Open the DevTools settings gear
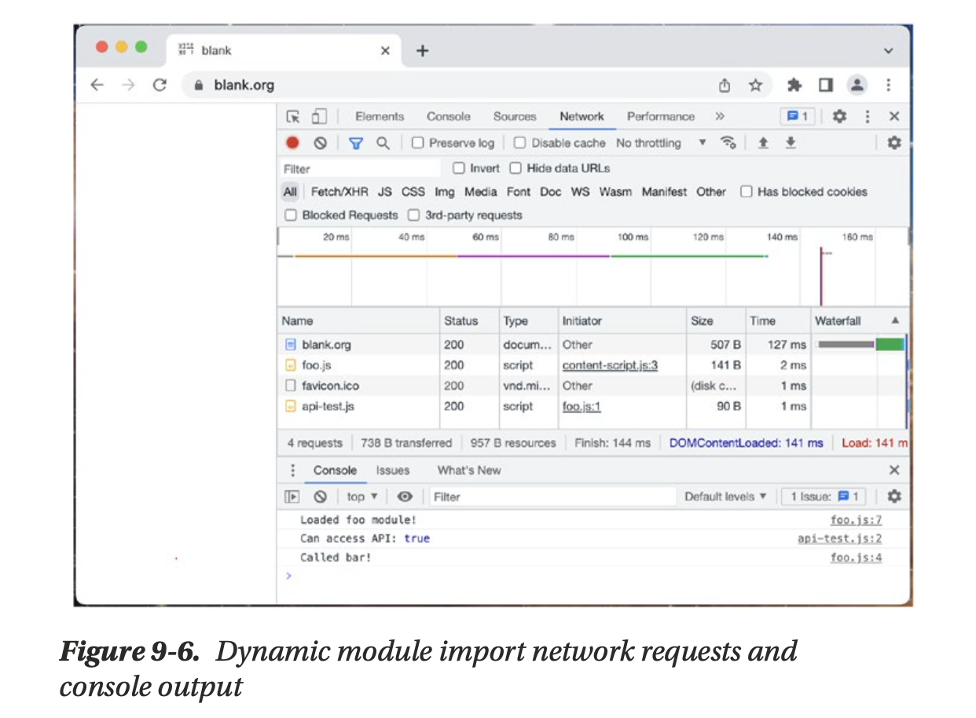The image size is (976, 718). click(839, 116)
